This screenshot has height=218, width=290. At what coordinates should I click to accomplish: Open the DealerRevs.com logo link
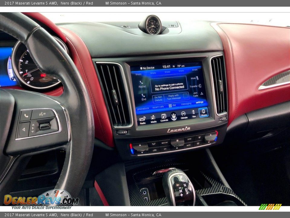(41, 200)
